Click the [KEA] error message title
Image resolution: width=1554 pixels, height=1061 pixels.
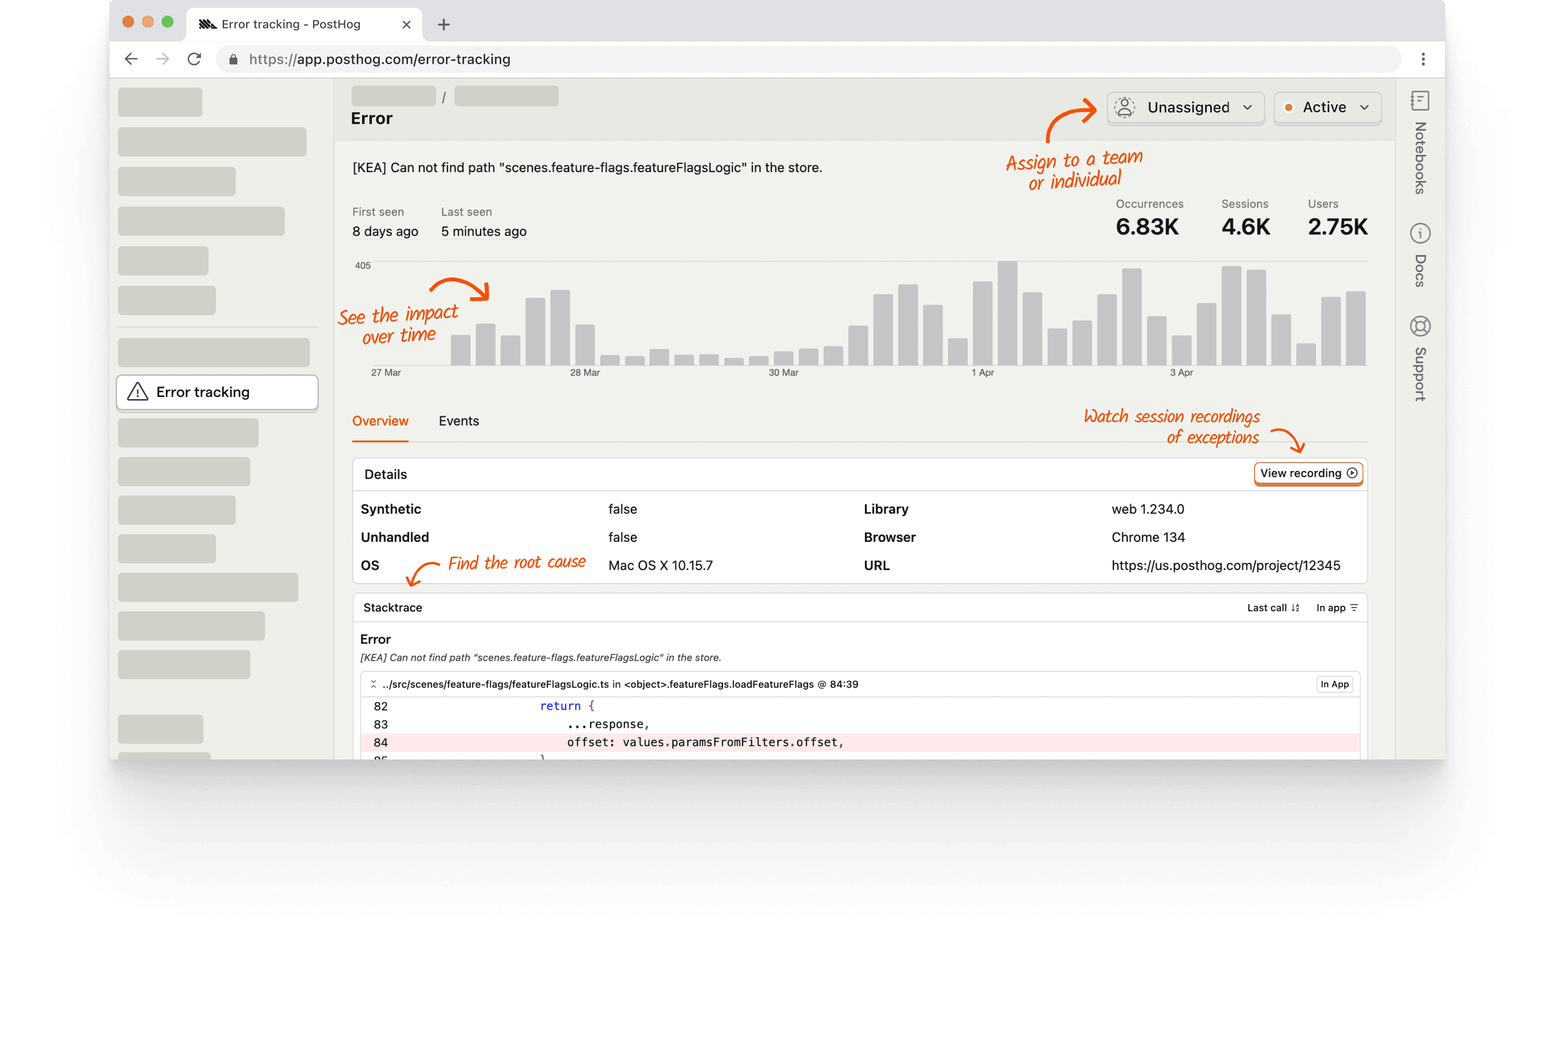point(587,168)
